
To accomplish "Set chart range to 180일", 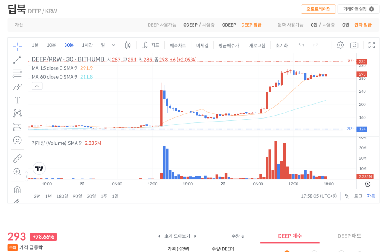I will pyautogui.click(x=62, y=196).
